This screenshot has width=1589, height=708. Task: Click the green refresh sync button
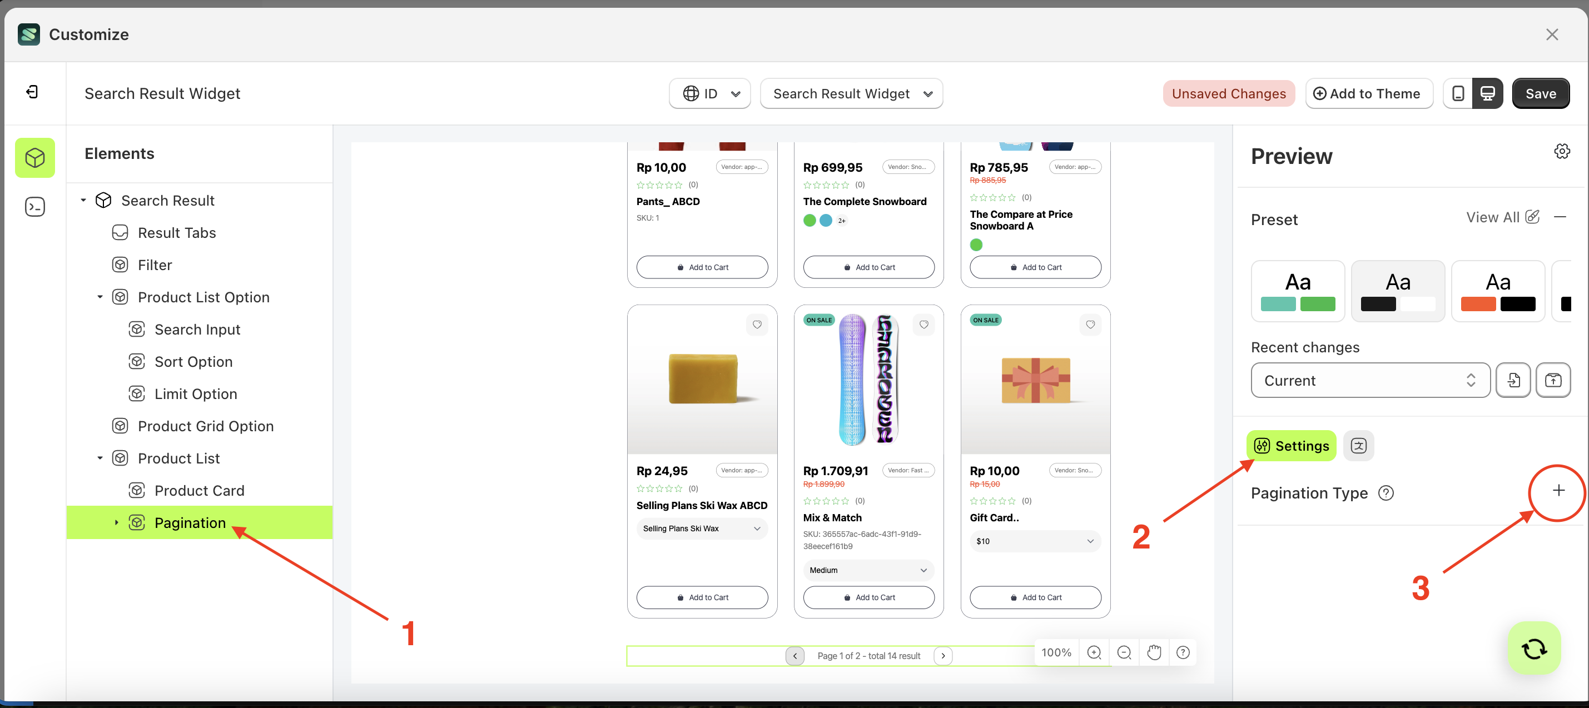(x=1533, y=648)
